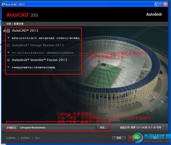
Task: Expand details arrow under AutoCAD 2013
Action: click(x=8, y=38)
